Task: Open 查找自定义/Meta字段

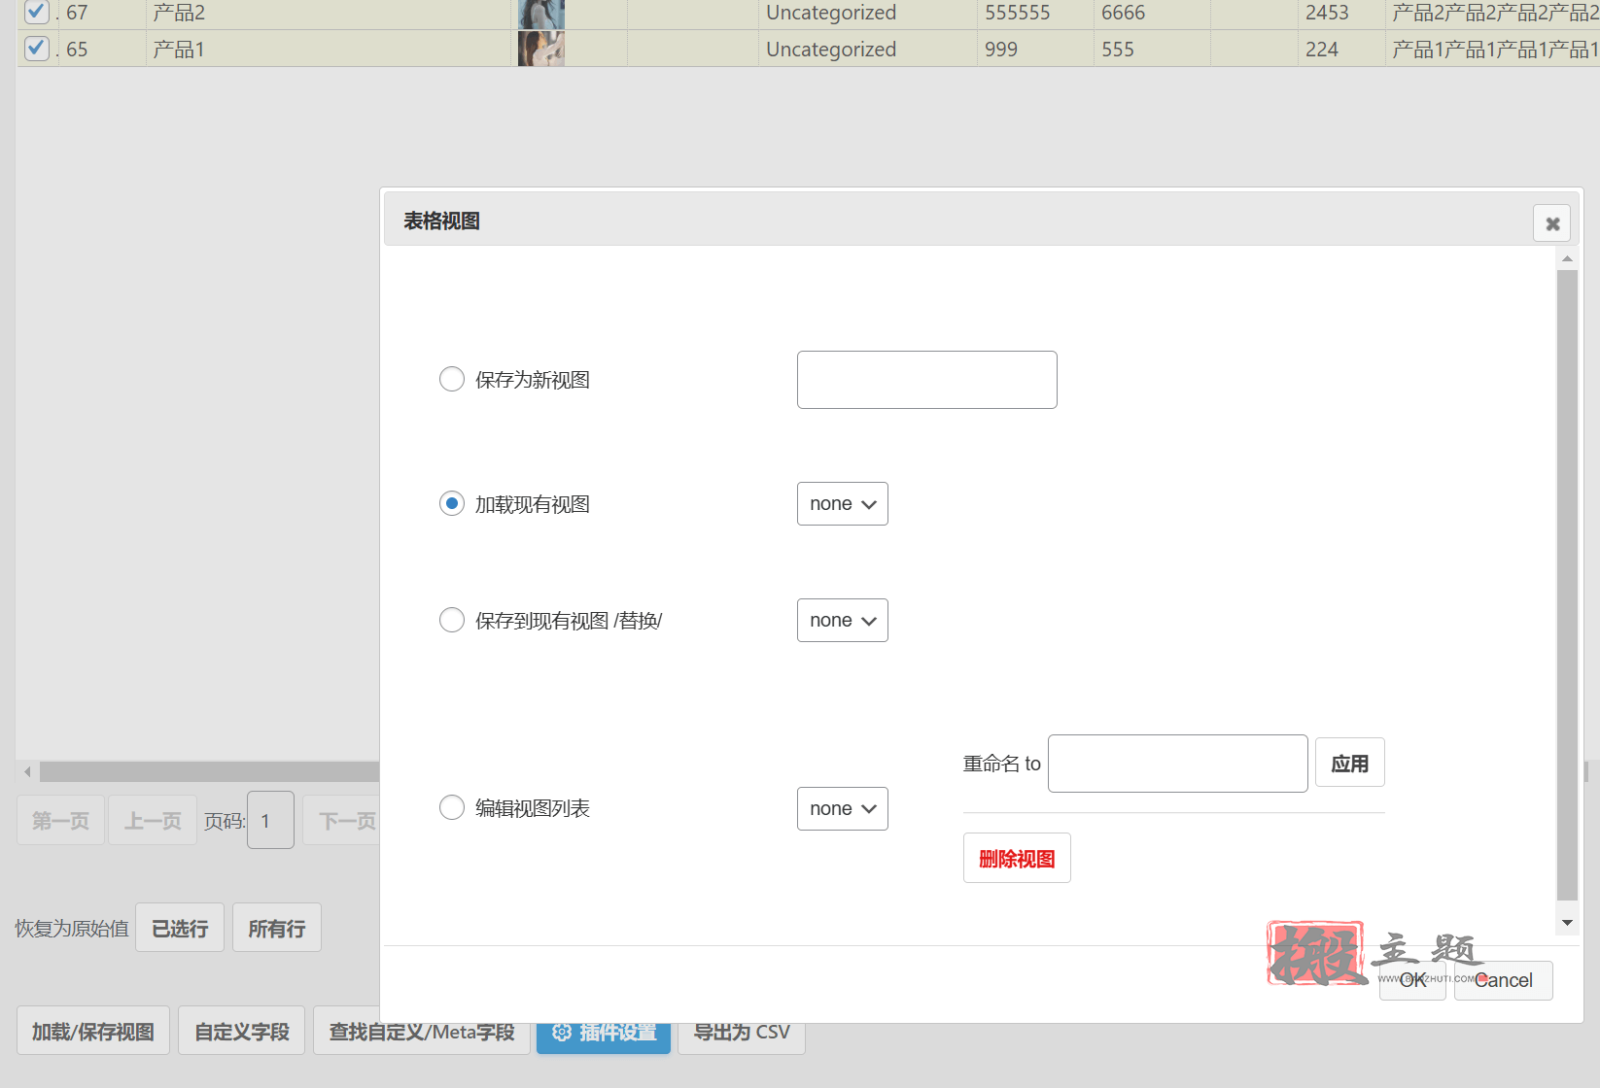Action: point(422,1031)
